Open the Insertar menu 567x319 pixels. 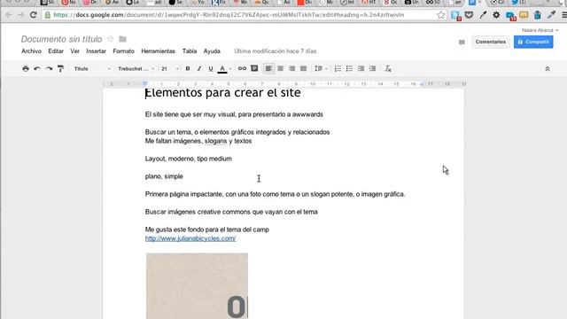pos(96,51)
